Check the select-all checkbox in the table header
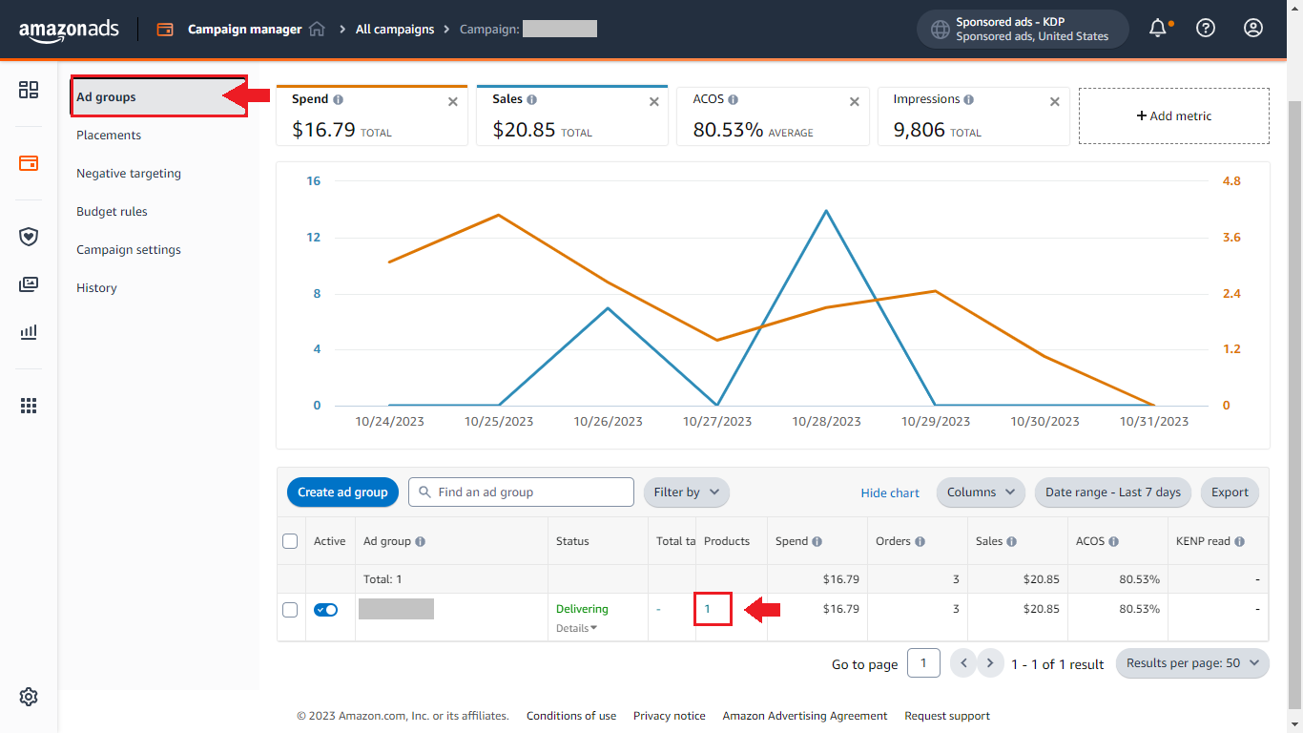Screen dimensions: 1303x733 point(290,540)
